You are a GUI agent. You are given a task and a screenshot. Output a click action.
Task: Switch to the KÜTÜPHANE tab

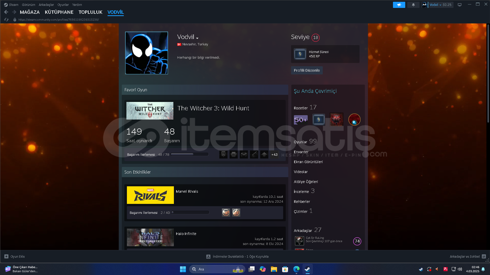(59, 12)
